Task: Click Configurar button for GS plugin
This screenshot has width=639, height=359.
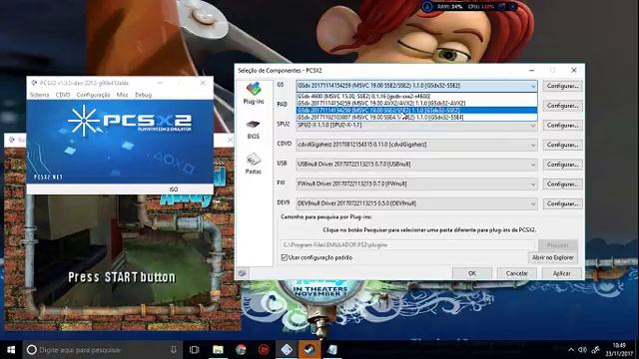Action: coord(562,86)
